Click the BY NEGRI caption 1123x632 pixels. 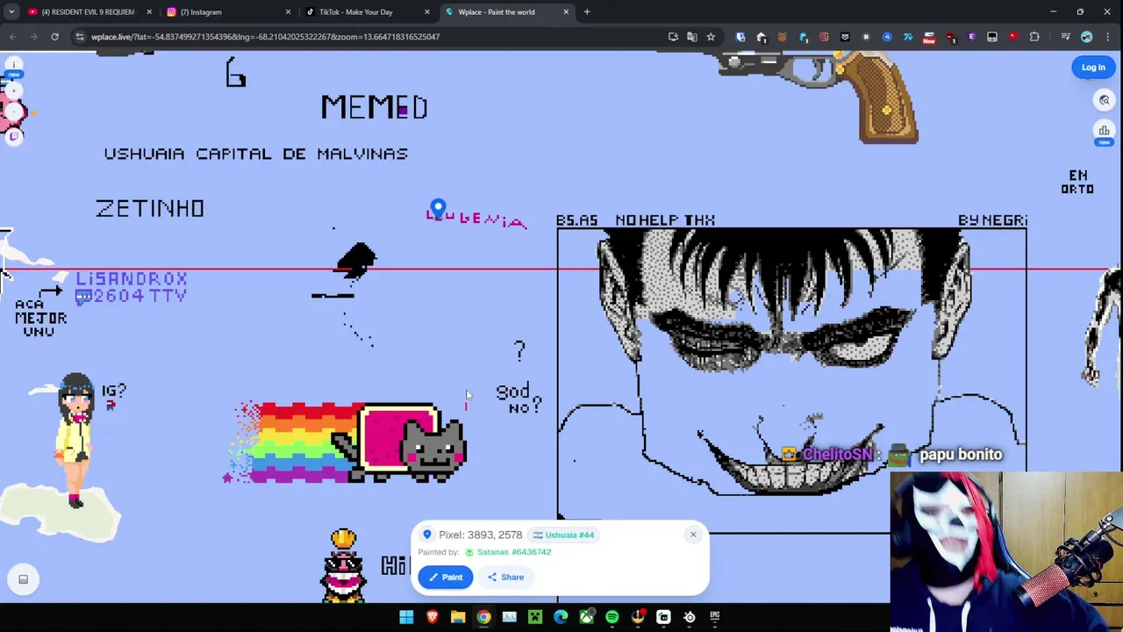click(992, 220)
